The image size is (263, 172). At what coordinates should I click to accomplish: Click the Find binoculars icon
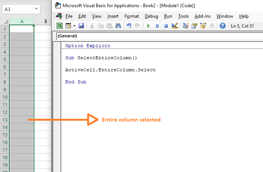118,26
